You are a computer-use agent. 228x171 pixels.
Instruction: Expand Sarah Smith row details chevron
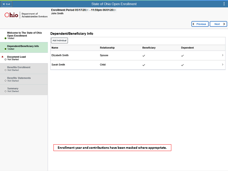pos(223,64)
